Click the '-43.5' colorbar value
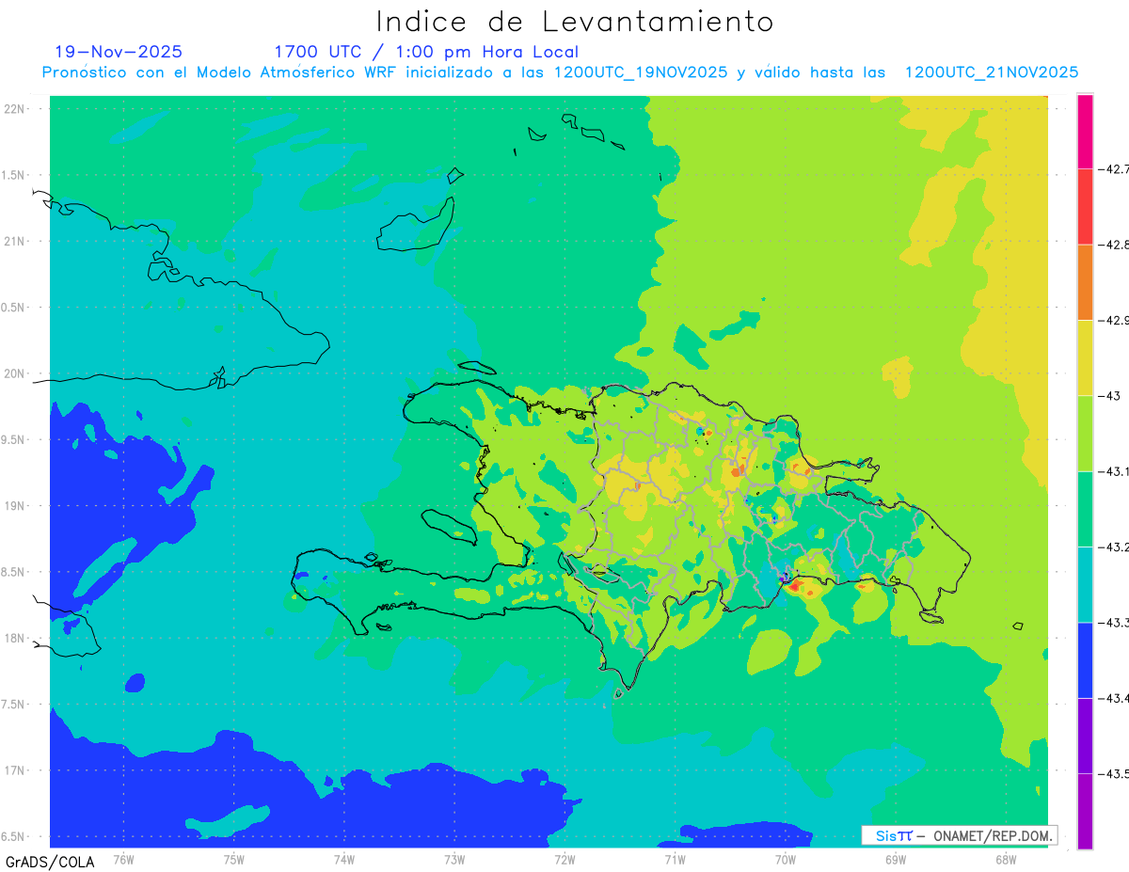 [1114, 773]
